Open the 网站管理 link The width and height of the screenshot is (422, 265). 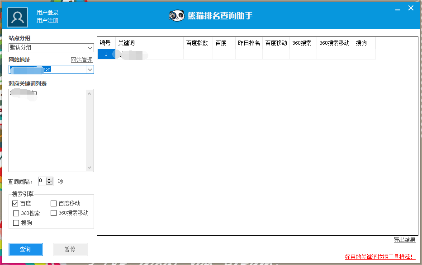(x=81, y=60)
